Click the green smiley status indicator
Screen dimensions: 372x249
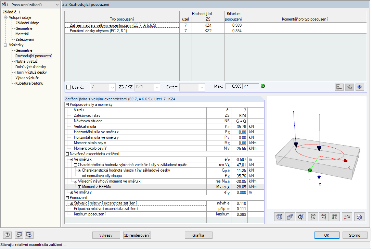(262, 86)
